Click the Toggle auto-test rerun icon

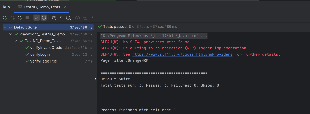pyautogui.click(x=20, y=18)
